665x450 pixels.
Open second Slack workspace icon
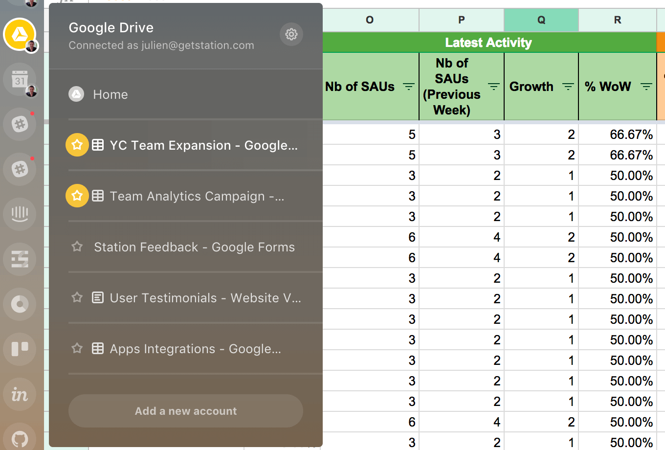20,169
